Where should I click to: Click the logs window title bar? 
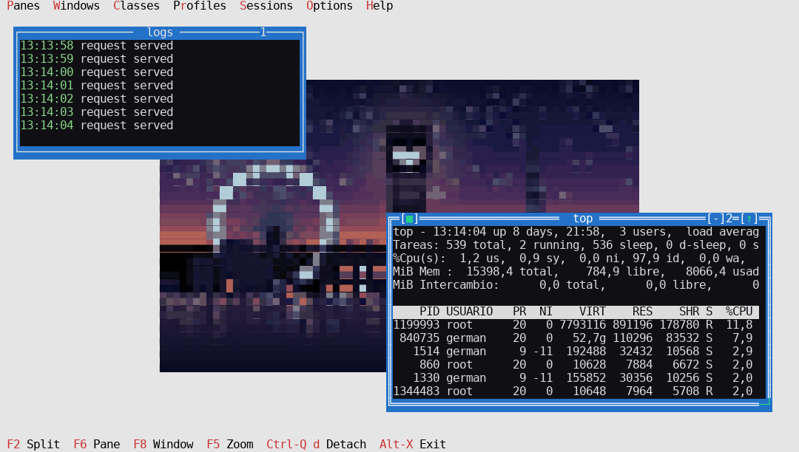(160, 32)
